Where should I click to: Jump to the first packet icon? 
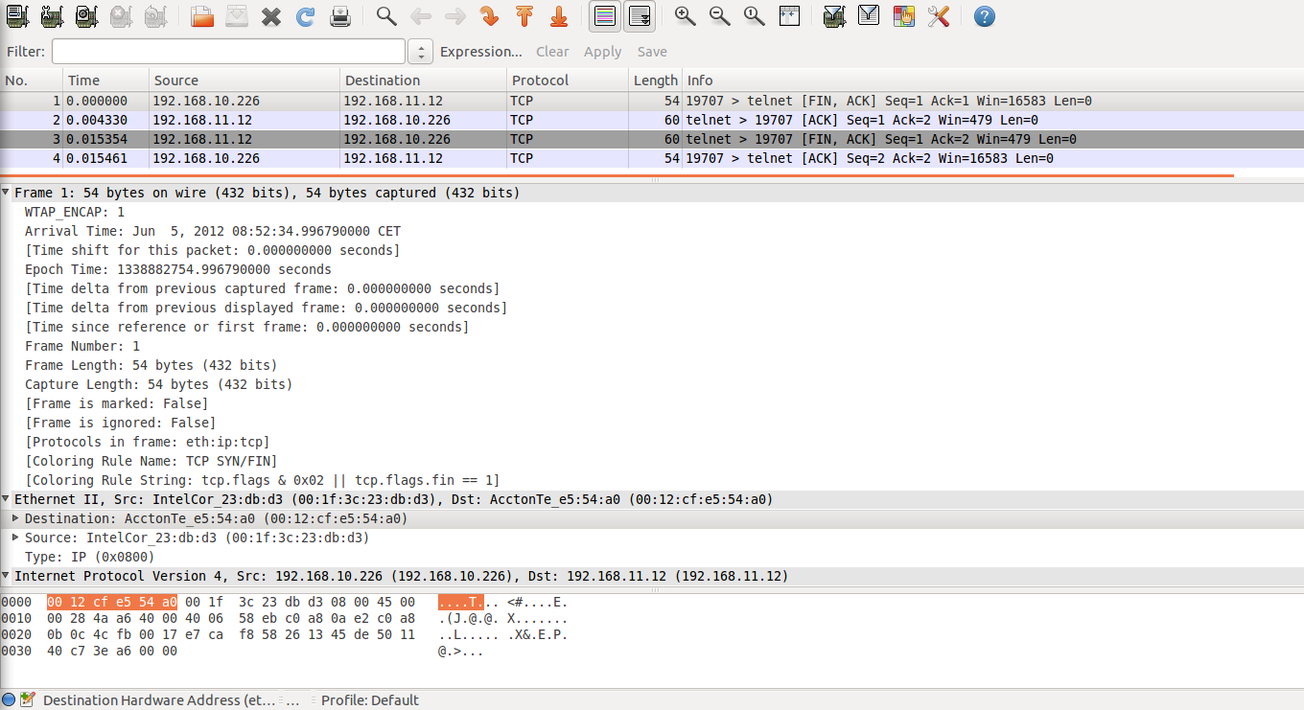[x=524, y=16]
